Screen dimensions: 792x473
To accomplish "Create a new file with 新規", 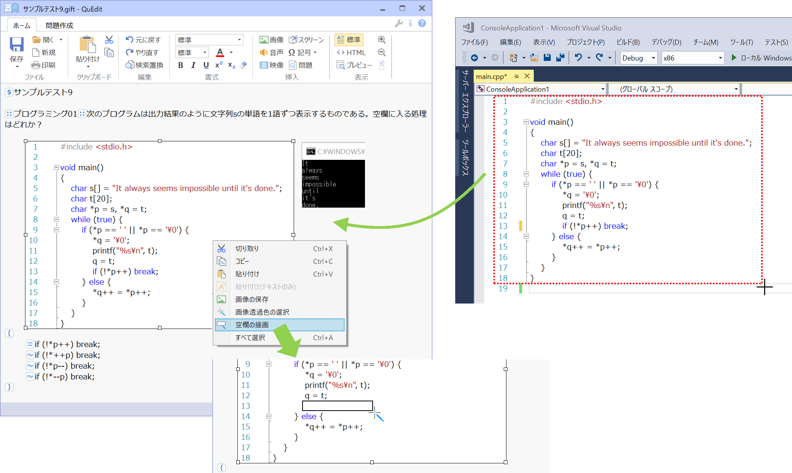I will [44, 52].
